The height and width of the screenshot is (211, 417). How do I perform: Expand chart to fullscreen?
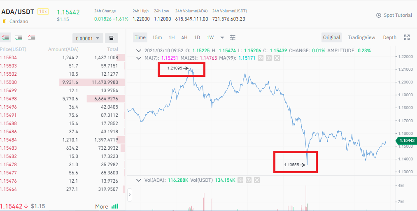(407, 37)
